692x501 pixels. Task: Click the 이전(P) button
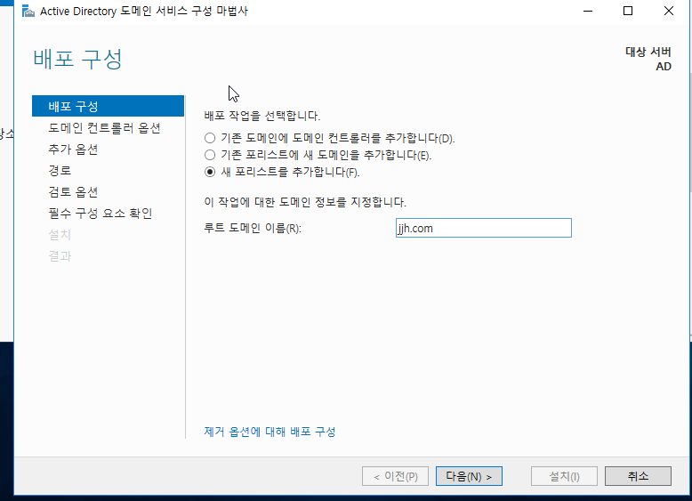(x=395, y=476)
